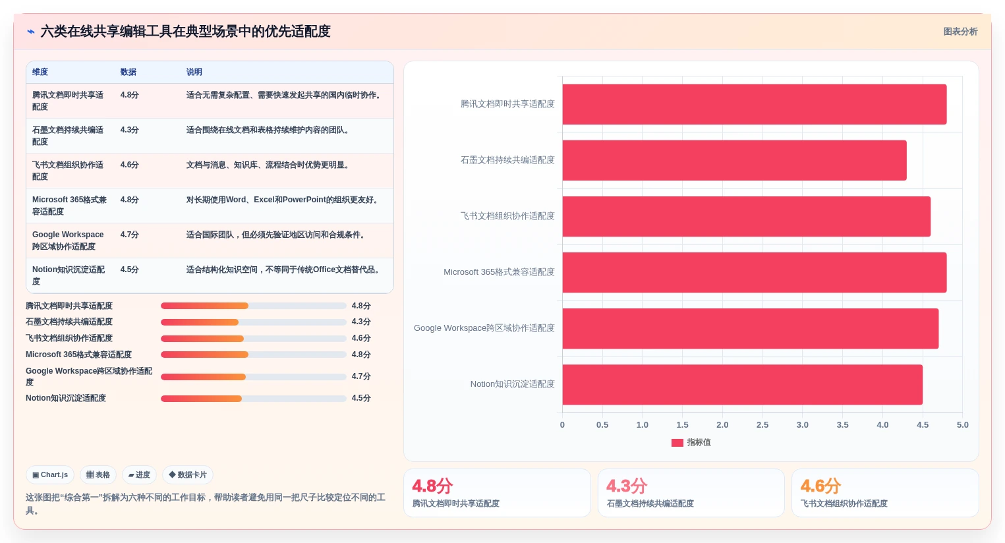Viewport: 1005px width, 543px height.
Task: Click the 飞书文档组织协作适配度 progress bar
Action: coord(254,339)
